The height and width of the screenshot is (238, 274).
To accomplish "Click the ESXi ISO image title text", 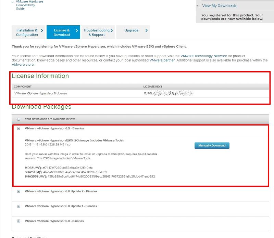I will pos(74,141).
